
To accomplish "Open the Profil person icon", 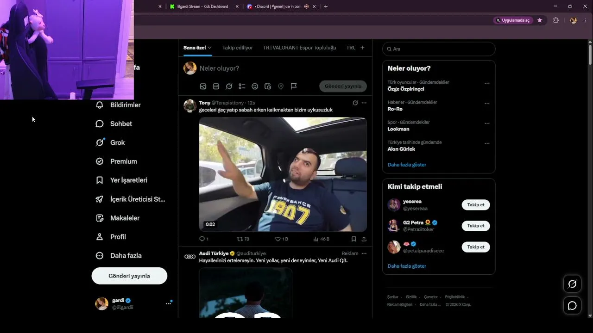I will (x=100, y=237).
